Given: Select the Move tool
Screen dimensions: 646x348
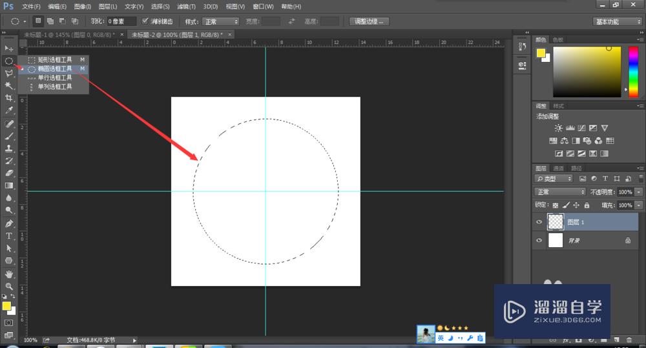Looking at the screenshot, I should click(9, 48).
